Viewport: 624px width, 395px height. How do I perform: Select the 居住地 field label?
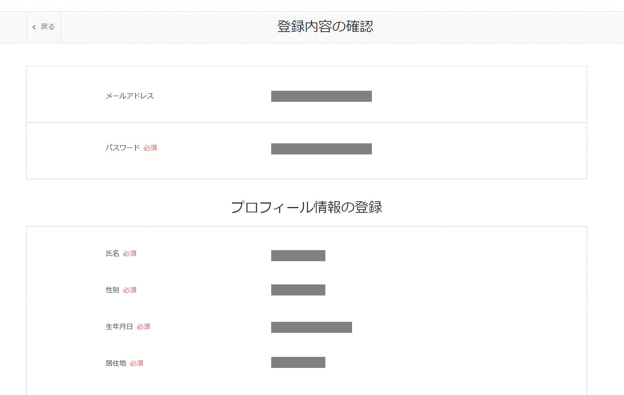tap(116, 363)
